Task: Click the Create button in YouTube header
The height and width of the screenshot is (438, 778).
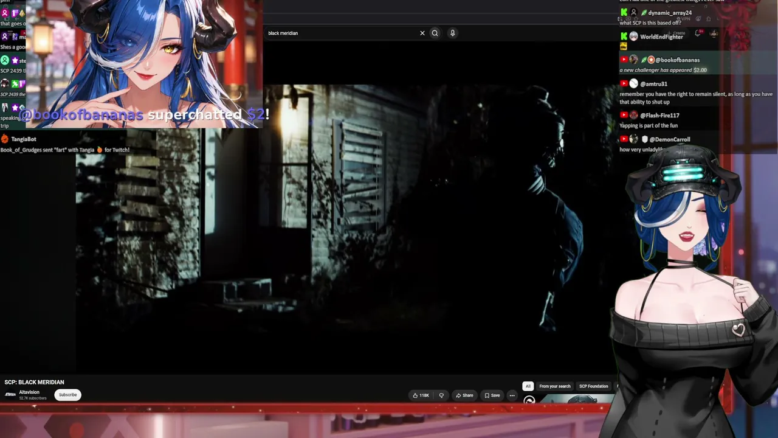Action: click(677, 33)
